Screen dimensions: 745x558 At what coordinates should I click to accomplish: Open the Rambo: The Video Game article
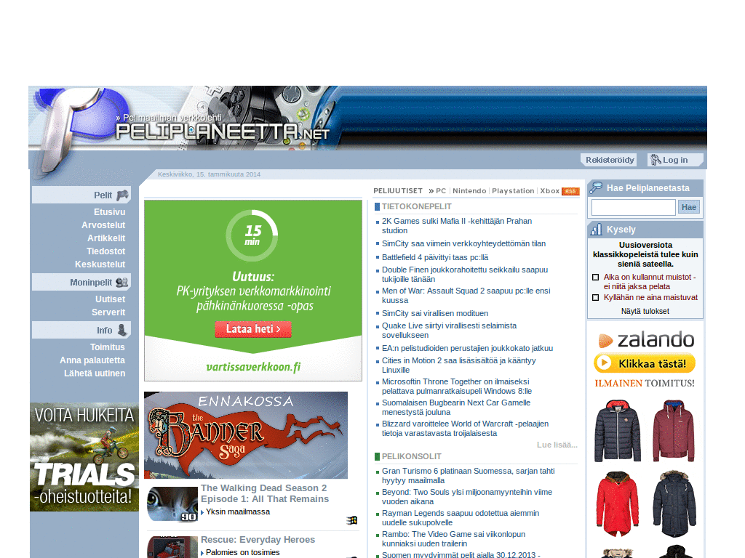[x=453, y=538]
